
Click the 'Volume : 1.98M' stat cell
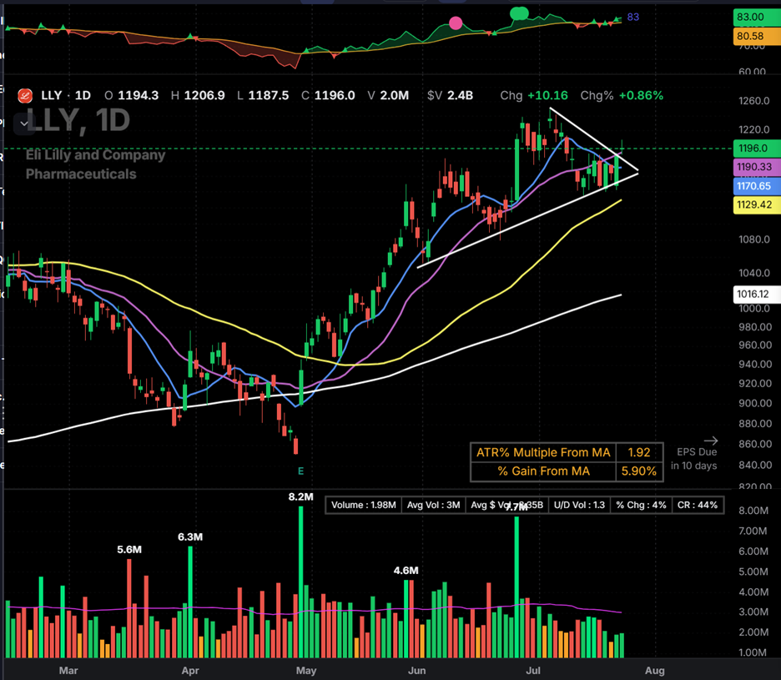tap(364, 505)
